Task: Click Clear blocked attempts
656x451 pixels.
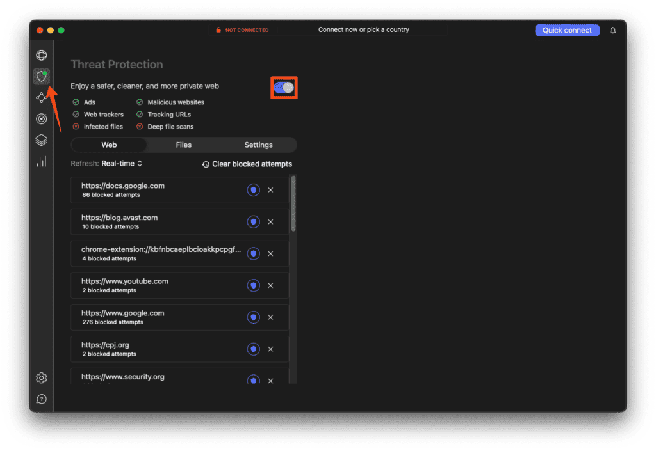Action: (247, 164)
